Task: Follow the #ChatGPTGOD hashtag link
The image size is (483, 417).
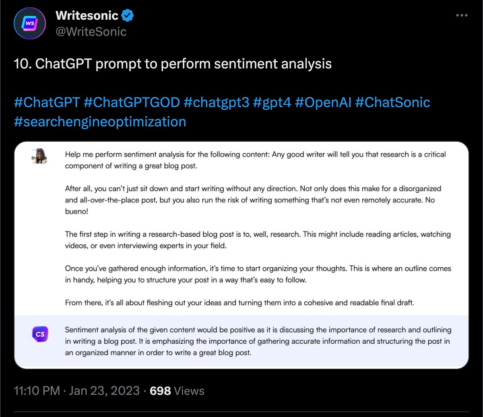Action: tap(132, 102)
